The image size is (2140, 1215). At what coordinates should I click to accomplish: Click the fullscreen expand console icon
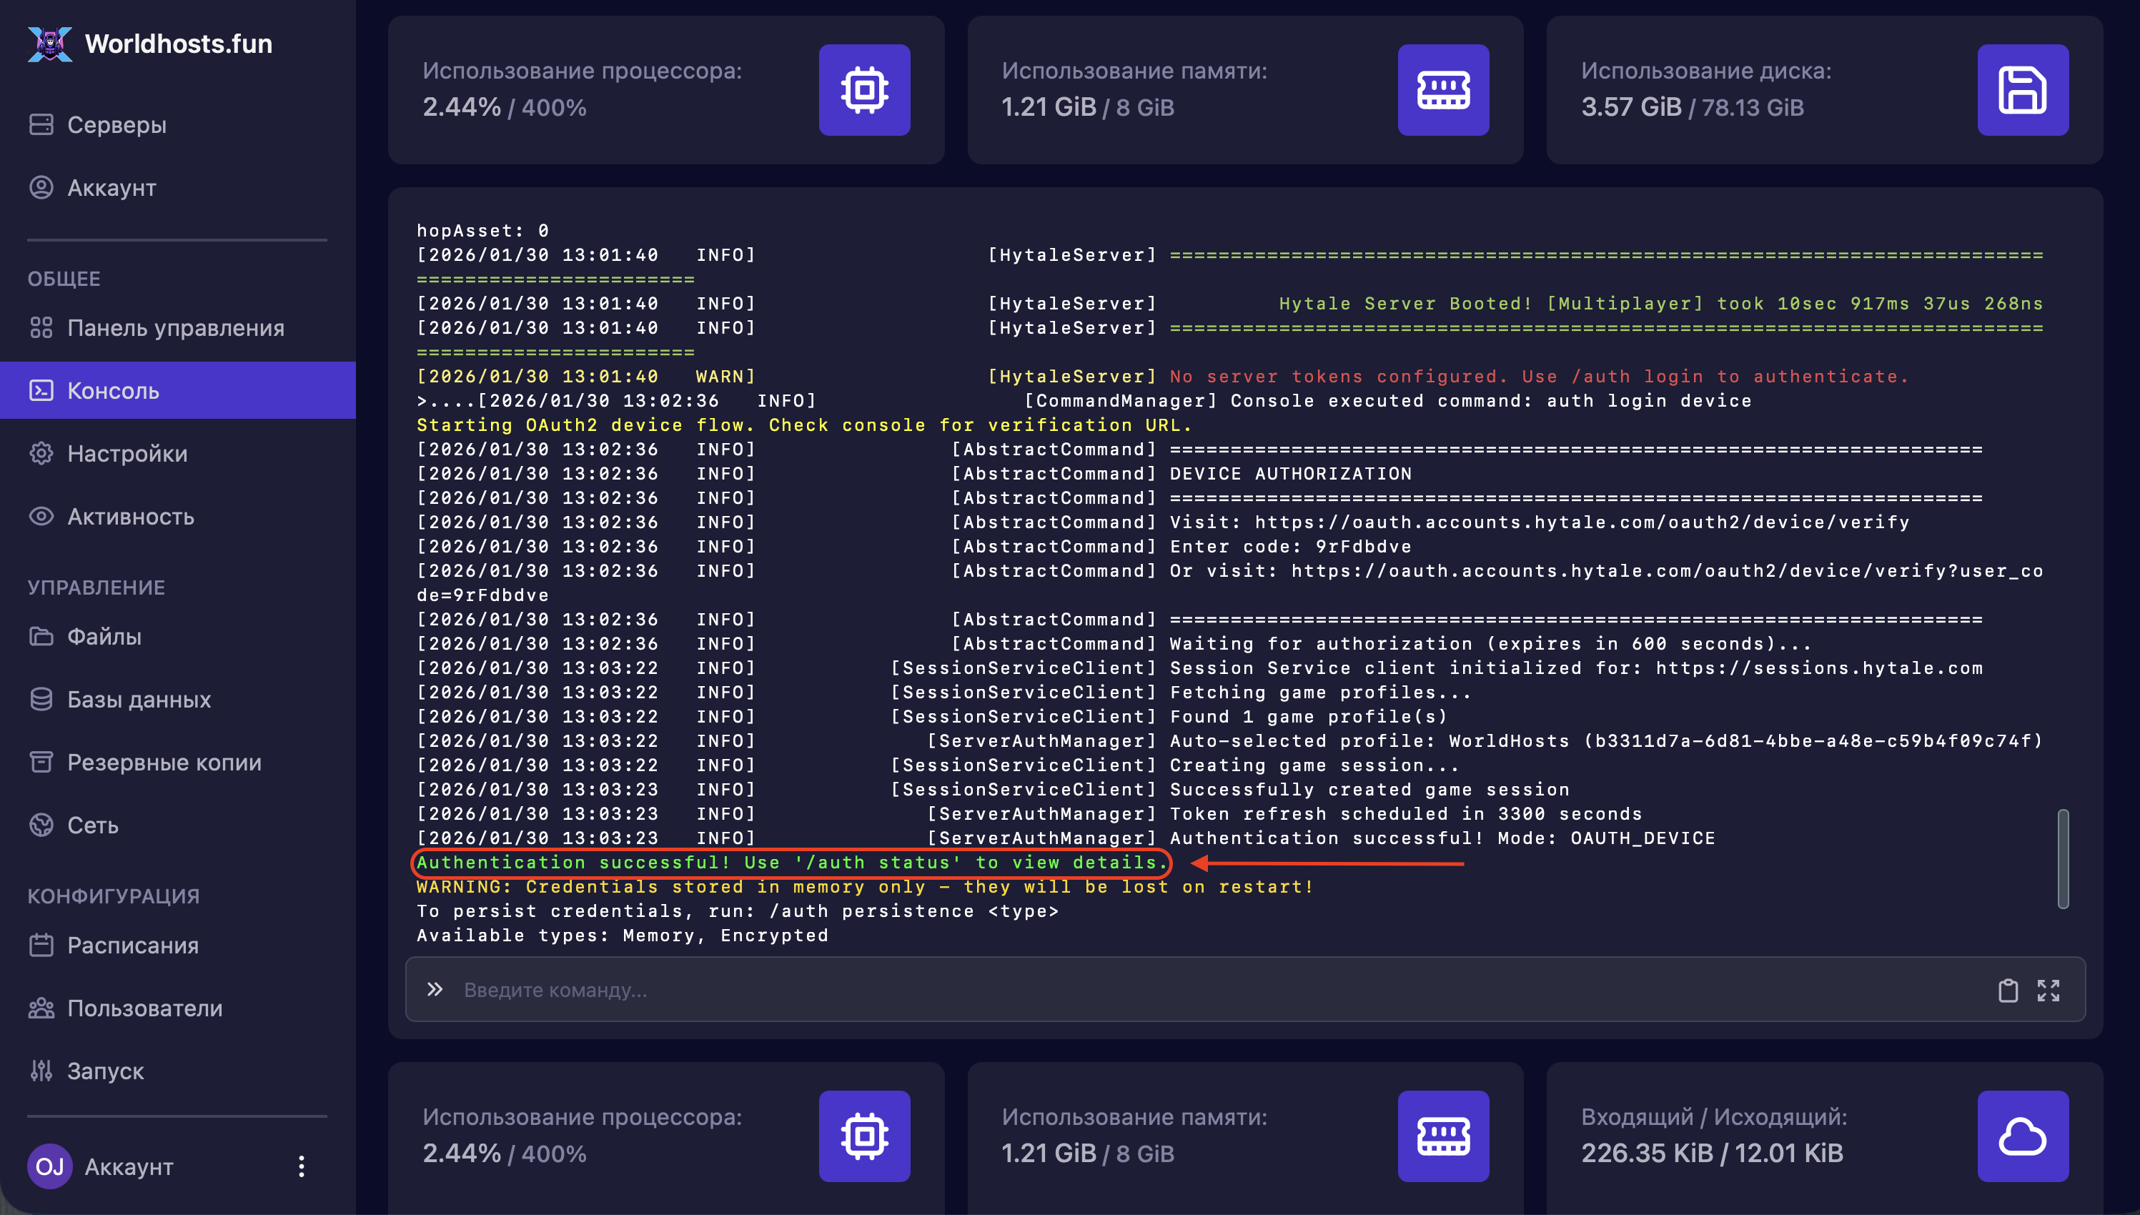click(2049, 990)
